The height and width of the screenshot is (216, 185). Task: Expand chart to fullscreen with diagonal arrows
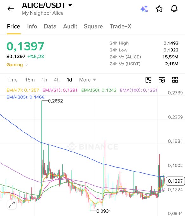(11, 205)
